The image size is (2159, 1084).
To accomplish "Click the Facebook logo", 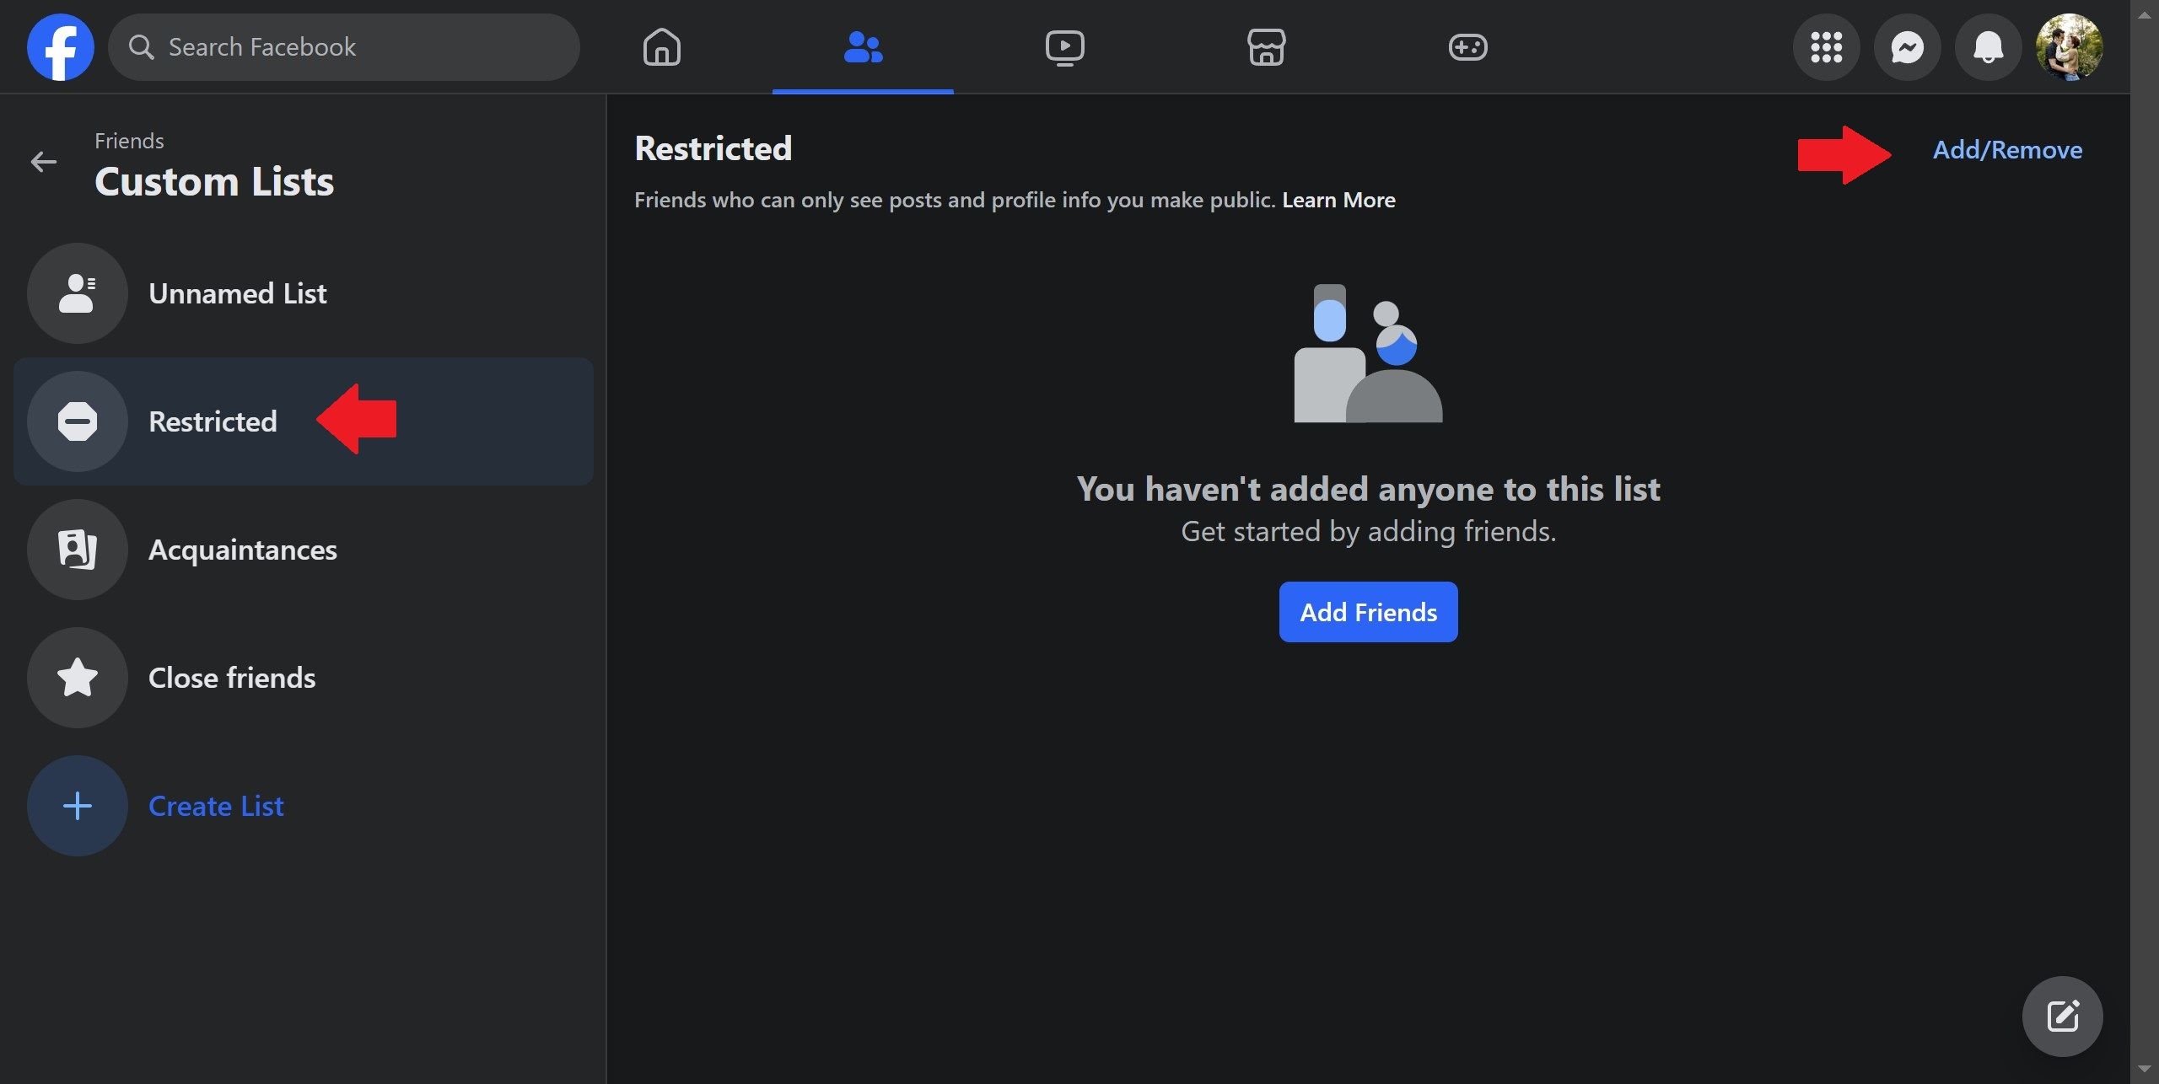I will (x=60, y=46).
